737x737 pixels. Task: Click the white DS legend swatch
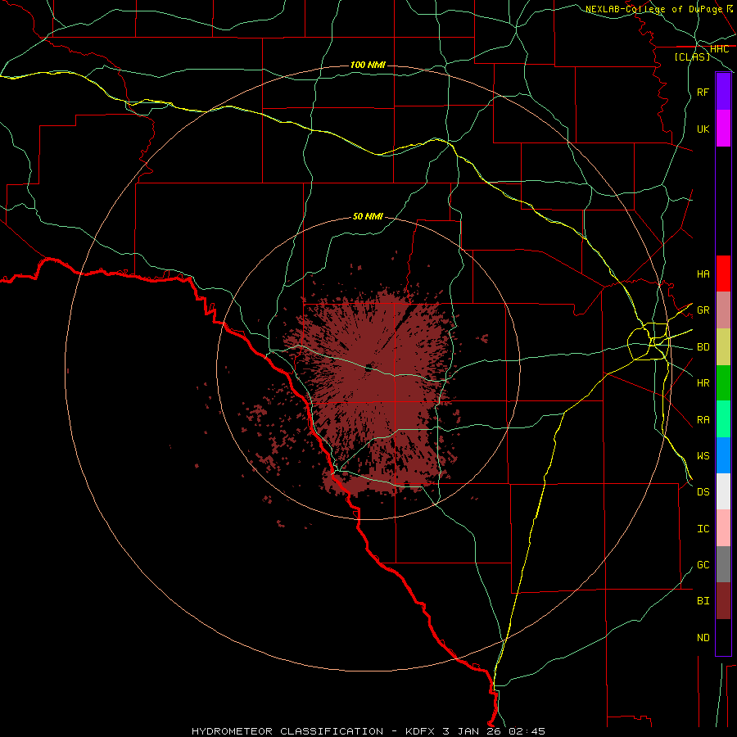[723, 491]
